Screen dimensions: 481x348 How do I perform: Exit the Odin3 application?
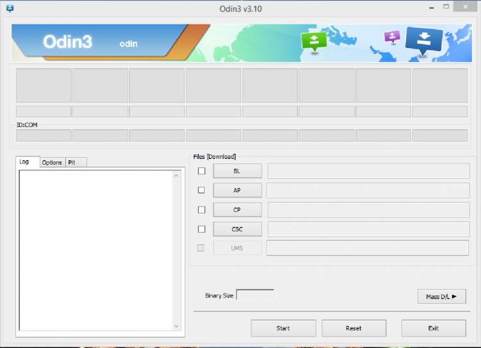pos(434,328)
